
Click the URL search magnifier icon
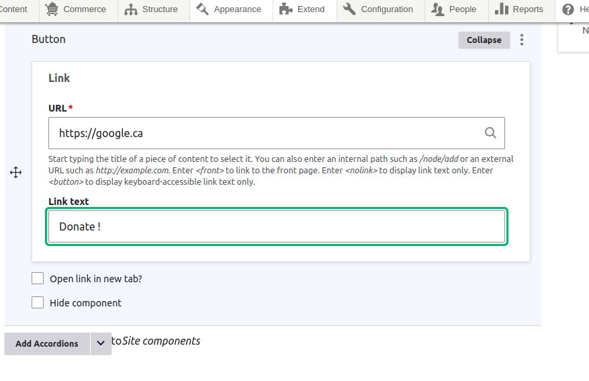(x=490, y=132)
